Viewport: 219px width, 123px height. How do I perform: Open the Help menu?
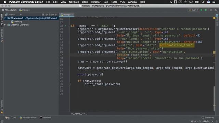tap(142, 2)
